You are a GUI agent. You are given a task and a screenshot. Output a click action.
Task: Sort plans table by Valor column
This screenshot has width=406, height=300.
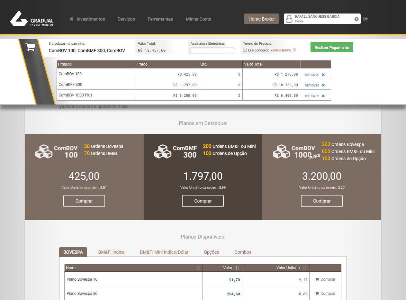pyautogui.click(x=237, y=268)
